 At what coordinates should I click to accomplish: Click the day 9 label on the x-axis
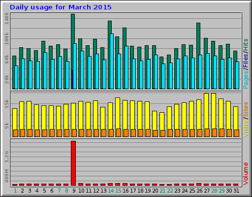[x=74, y=191]
